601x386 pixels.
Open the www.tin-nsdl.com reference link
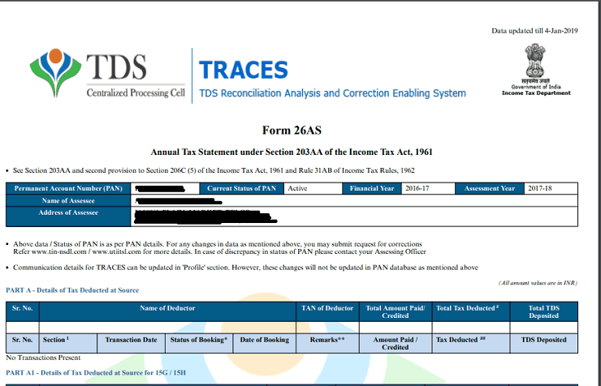(58, 251)
